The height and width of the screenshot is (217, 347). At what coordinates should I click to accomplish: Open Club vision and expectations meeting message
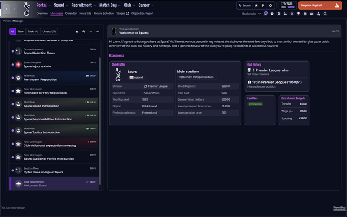[54, 144]
